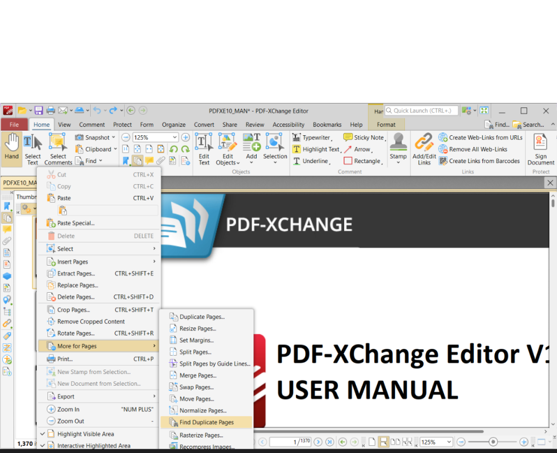Undo the last action
Image resolution: width=557 pixels, height=453 pixels.
point(97,110)
